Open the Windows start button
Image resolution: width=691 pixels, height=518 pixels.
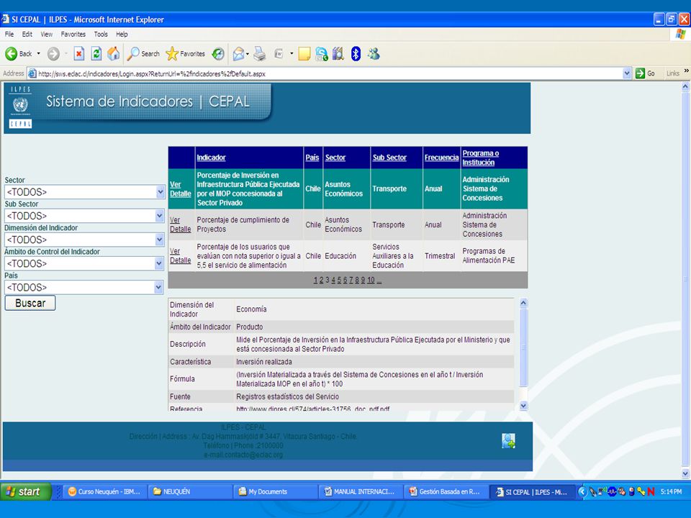26,491
